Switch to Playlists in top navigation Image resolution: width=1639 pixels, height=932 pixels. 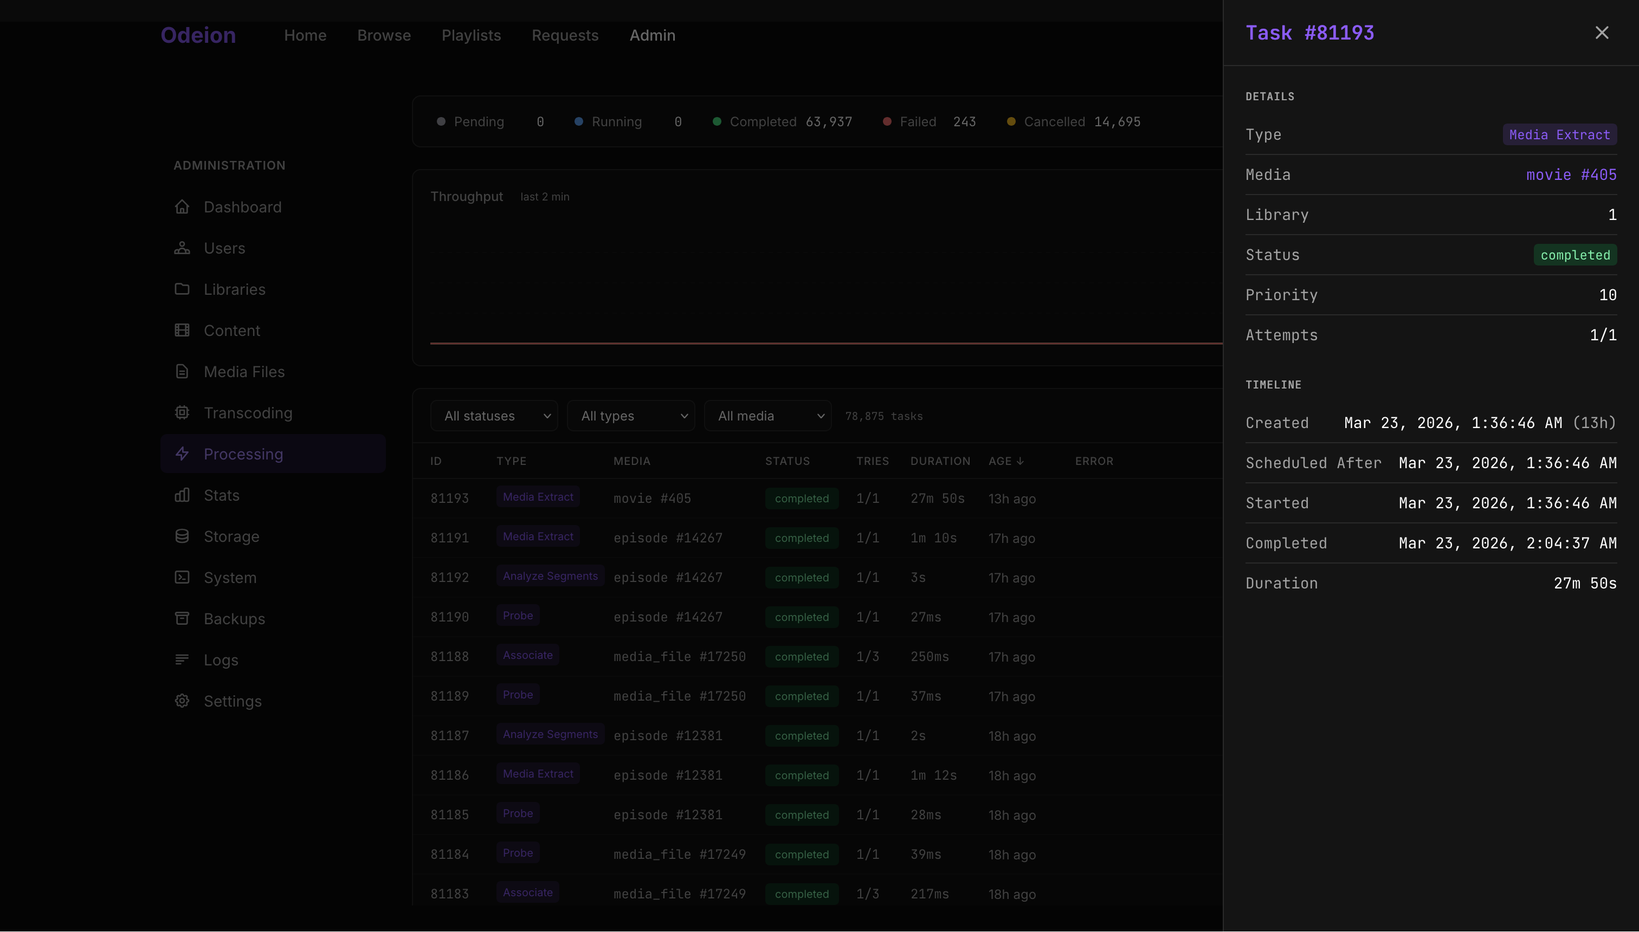[471, 35]
